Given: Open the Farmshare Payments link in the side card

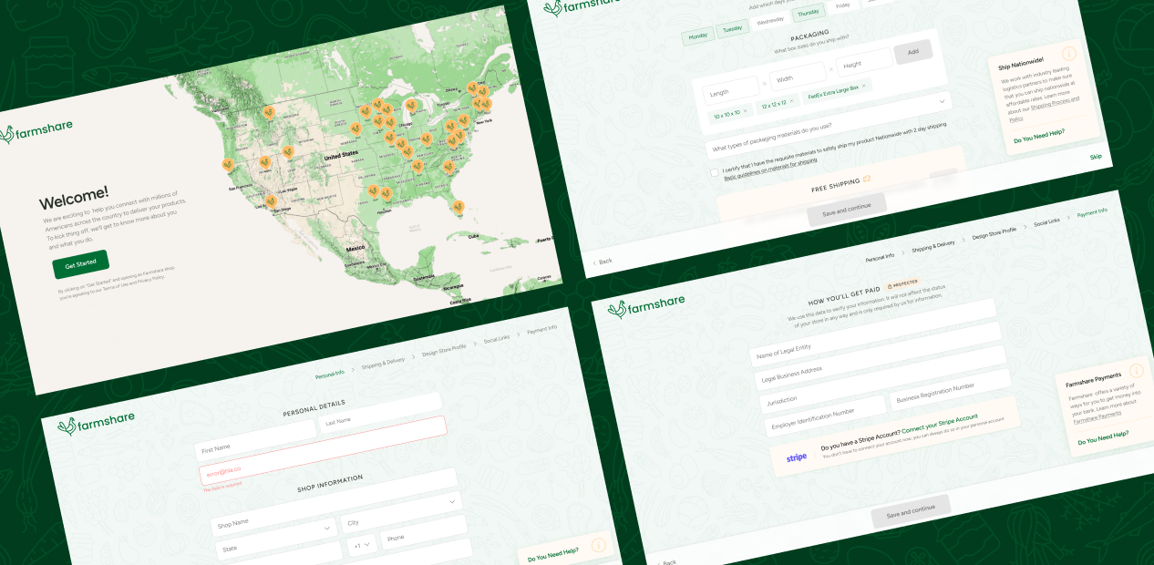Looking at the screenshot, I should (x=1097, y=416).
